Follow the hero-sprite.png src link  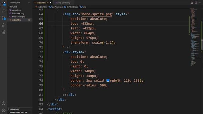97,14
